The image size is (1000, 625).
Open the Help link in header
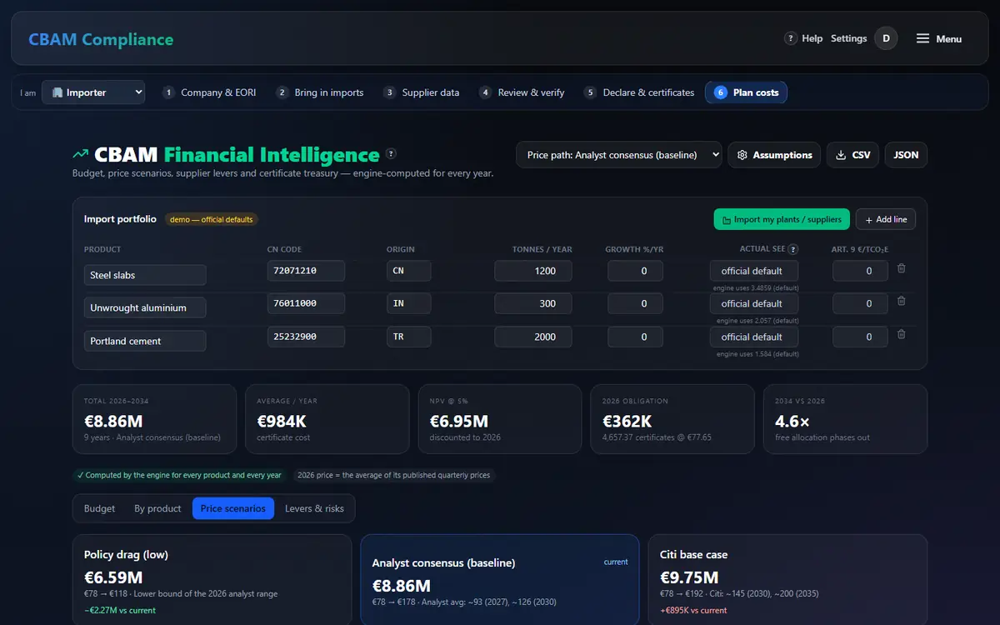coord(803,38)
